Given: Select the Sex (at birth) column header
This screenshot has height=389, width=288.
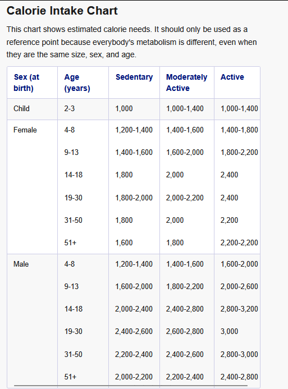Looking at the screenshot, I should coord(26,83).
